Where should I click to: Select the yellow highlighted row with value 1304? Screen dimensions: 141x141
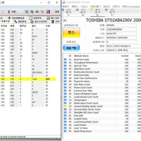[x=28, y=79]
